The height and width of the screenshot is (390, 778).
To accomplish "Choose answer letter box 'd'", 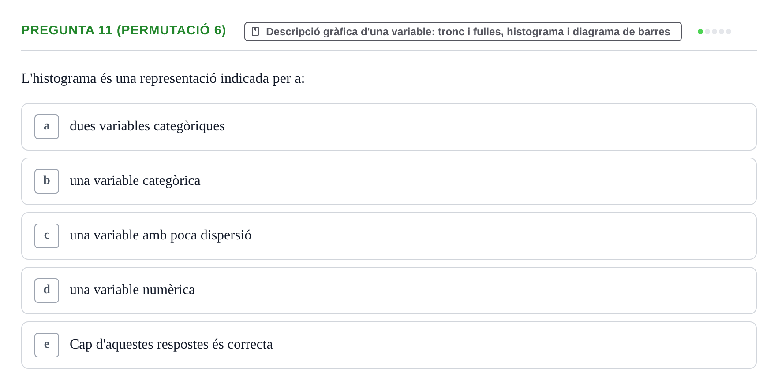I will click(47, 291).
